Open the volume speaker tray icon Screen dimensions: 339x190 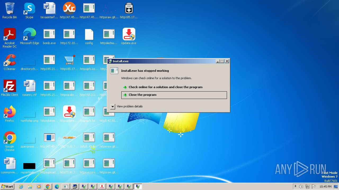pyautogui.click(x=301, y=187)
